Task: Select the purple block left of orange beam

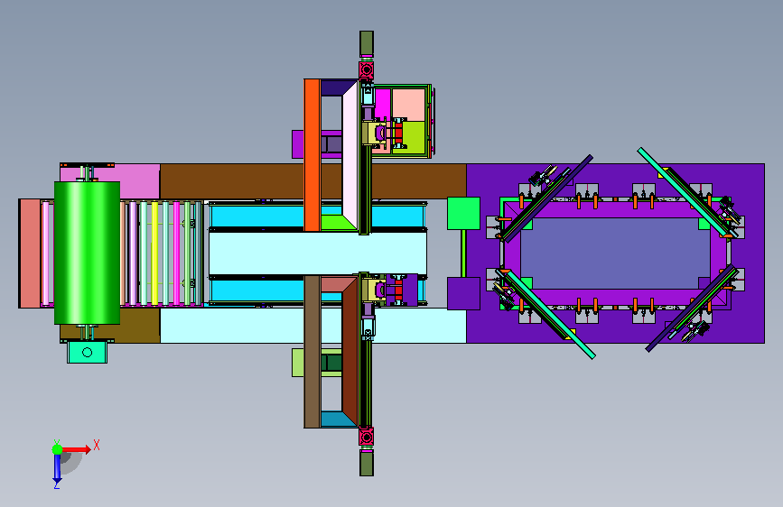Action: pyautogui.click(x=298, y=144)
